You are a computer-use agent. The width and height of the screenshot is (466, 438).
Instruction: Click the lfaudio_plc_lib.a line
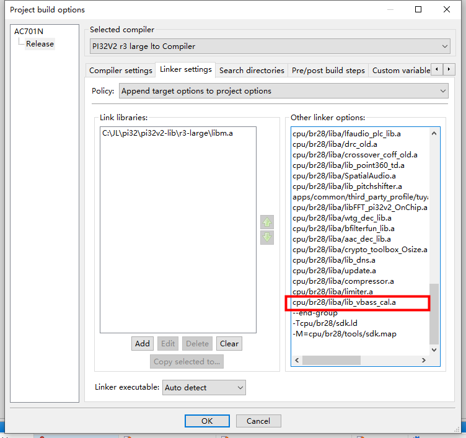pyautogui.click(x=346, y=134)
